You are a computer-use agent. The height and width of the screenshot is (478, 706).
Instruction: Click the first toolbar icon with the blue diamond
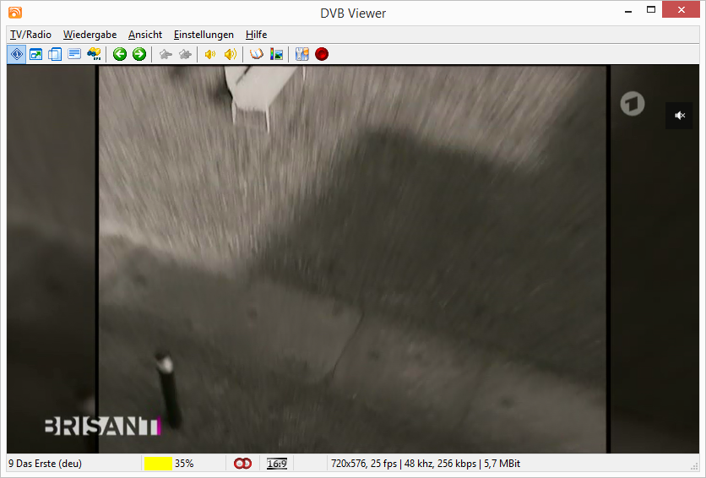click(16, 54)
